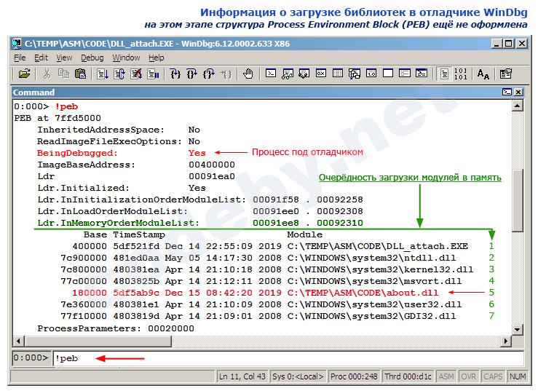
Task: Click the Ln 11, Col 43 status entry
Action: tap(242, 376)
